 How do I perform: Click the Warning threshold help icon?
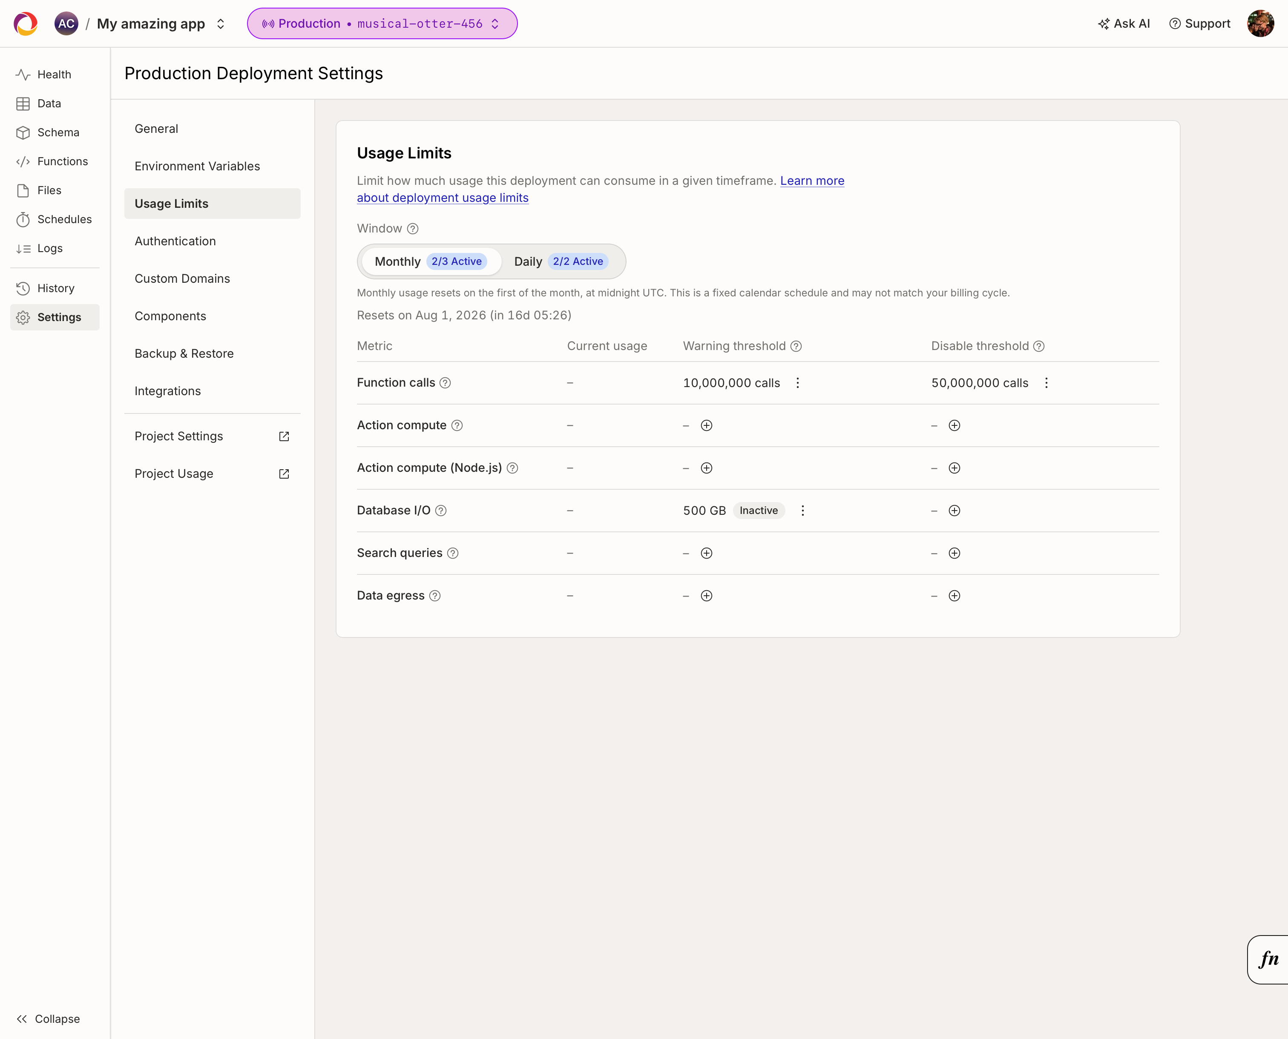pos(796,346)
